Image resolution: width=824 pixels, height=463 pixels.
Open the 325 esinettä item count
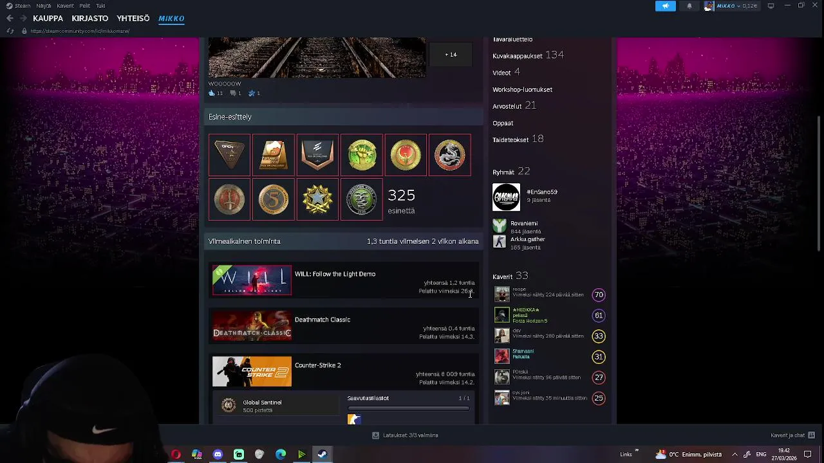click(401, 201)
